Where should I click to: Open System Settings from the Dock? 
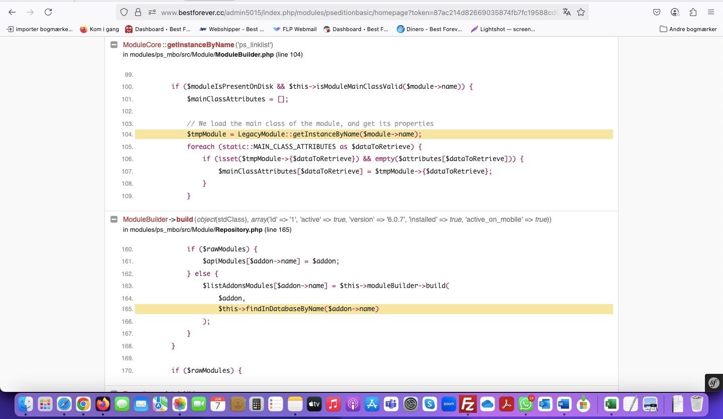pos(411,404)
